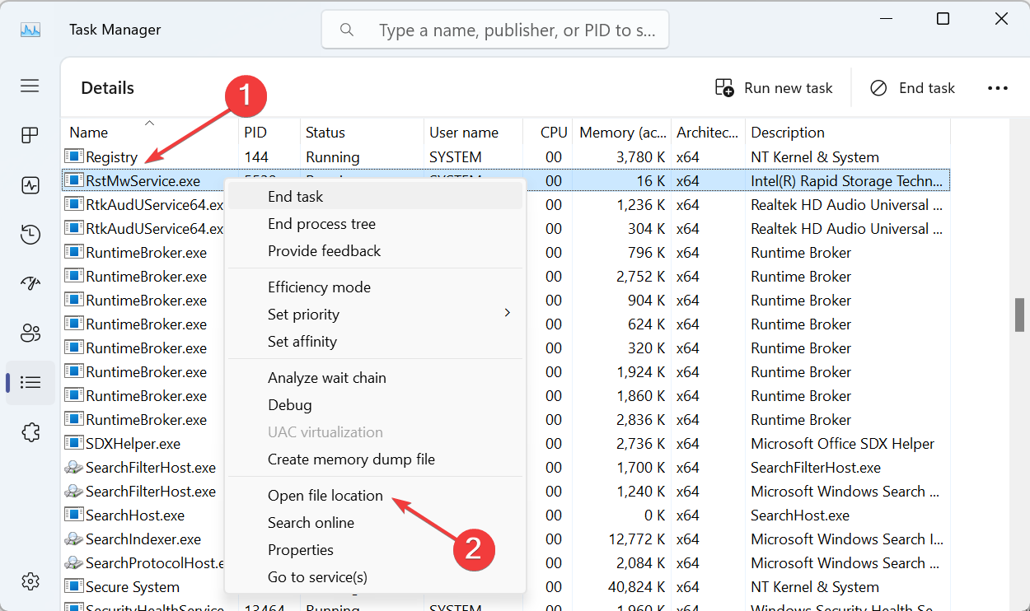Click the Run new task button

pyautogui.click(x=774, y=88)
